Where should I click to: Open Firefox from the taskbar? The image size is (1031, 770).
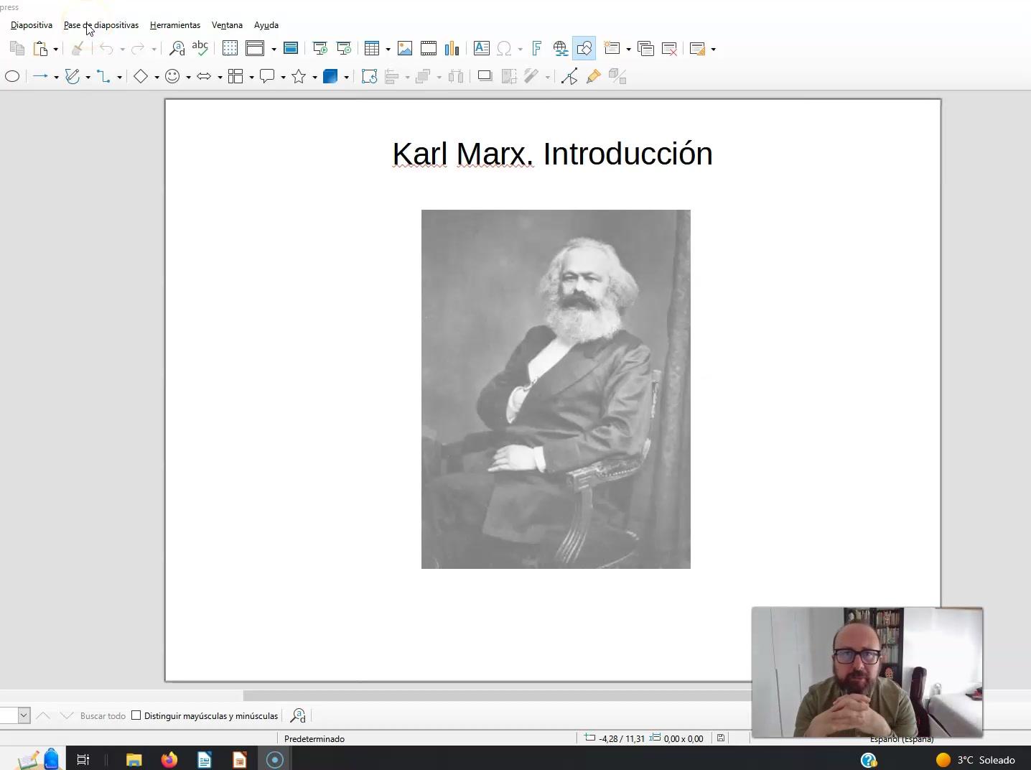[x=169, y=759]
